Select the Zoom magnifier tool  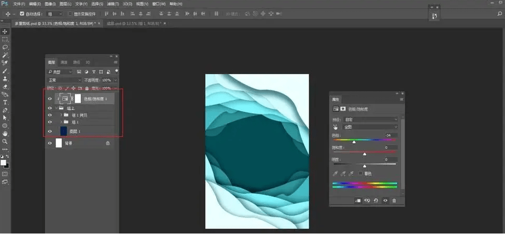5,142
